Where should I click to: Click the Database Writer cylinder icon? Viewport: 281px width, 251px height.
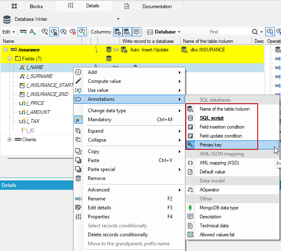(x=7, y=19)
